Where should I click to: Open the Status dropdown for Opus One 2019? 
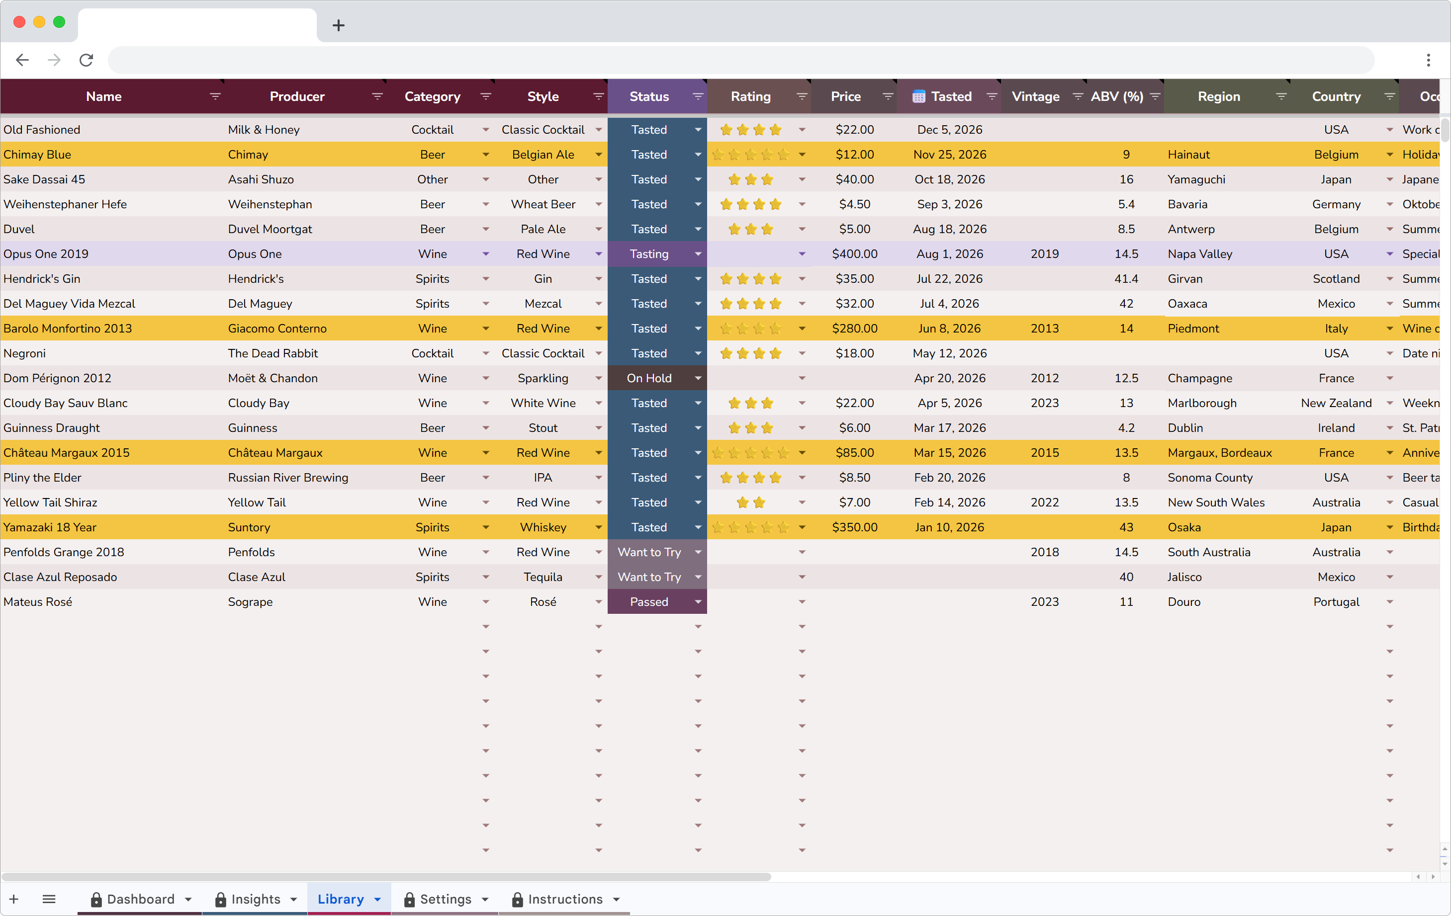tap(698, 254)
